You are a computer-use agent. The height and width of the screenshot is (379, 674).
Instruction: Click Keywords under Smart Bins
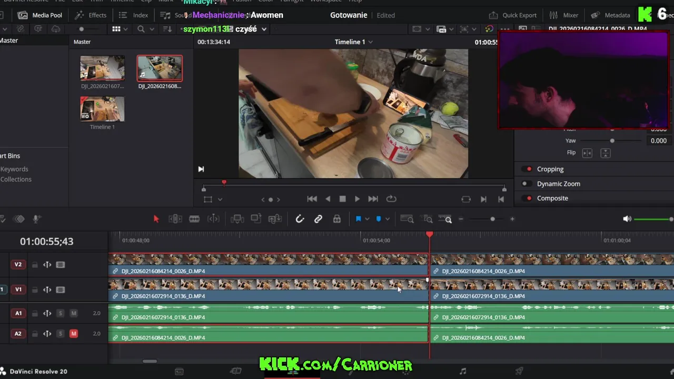pyautogui.click(x=14, y=169)
